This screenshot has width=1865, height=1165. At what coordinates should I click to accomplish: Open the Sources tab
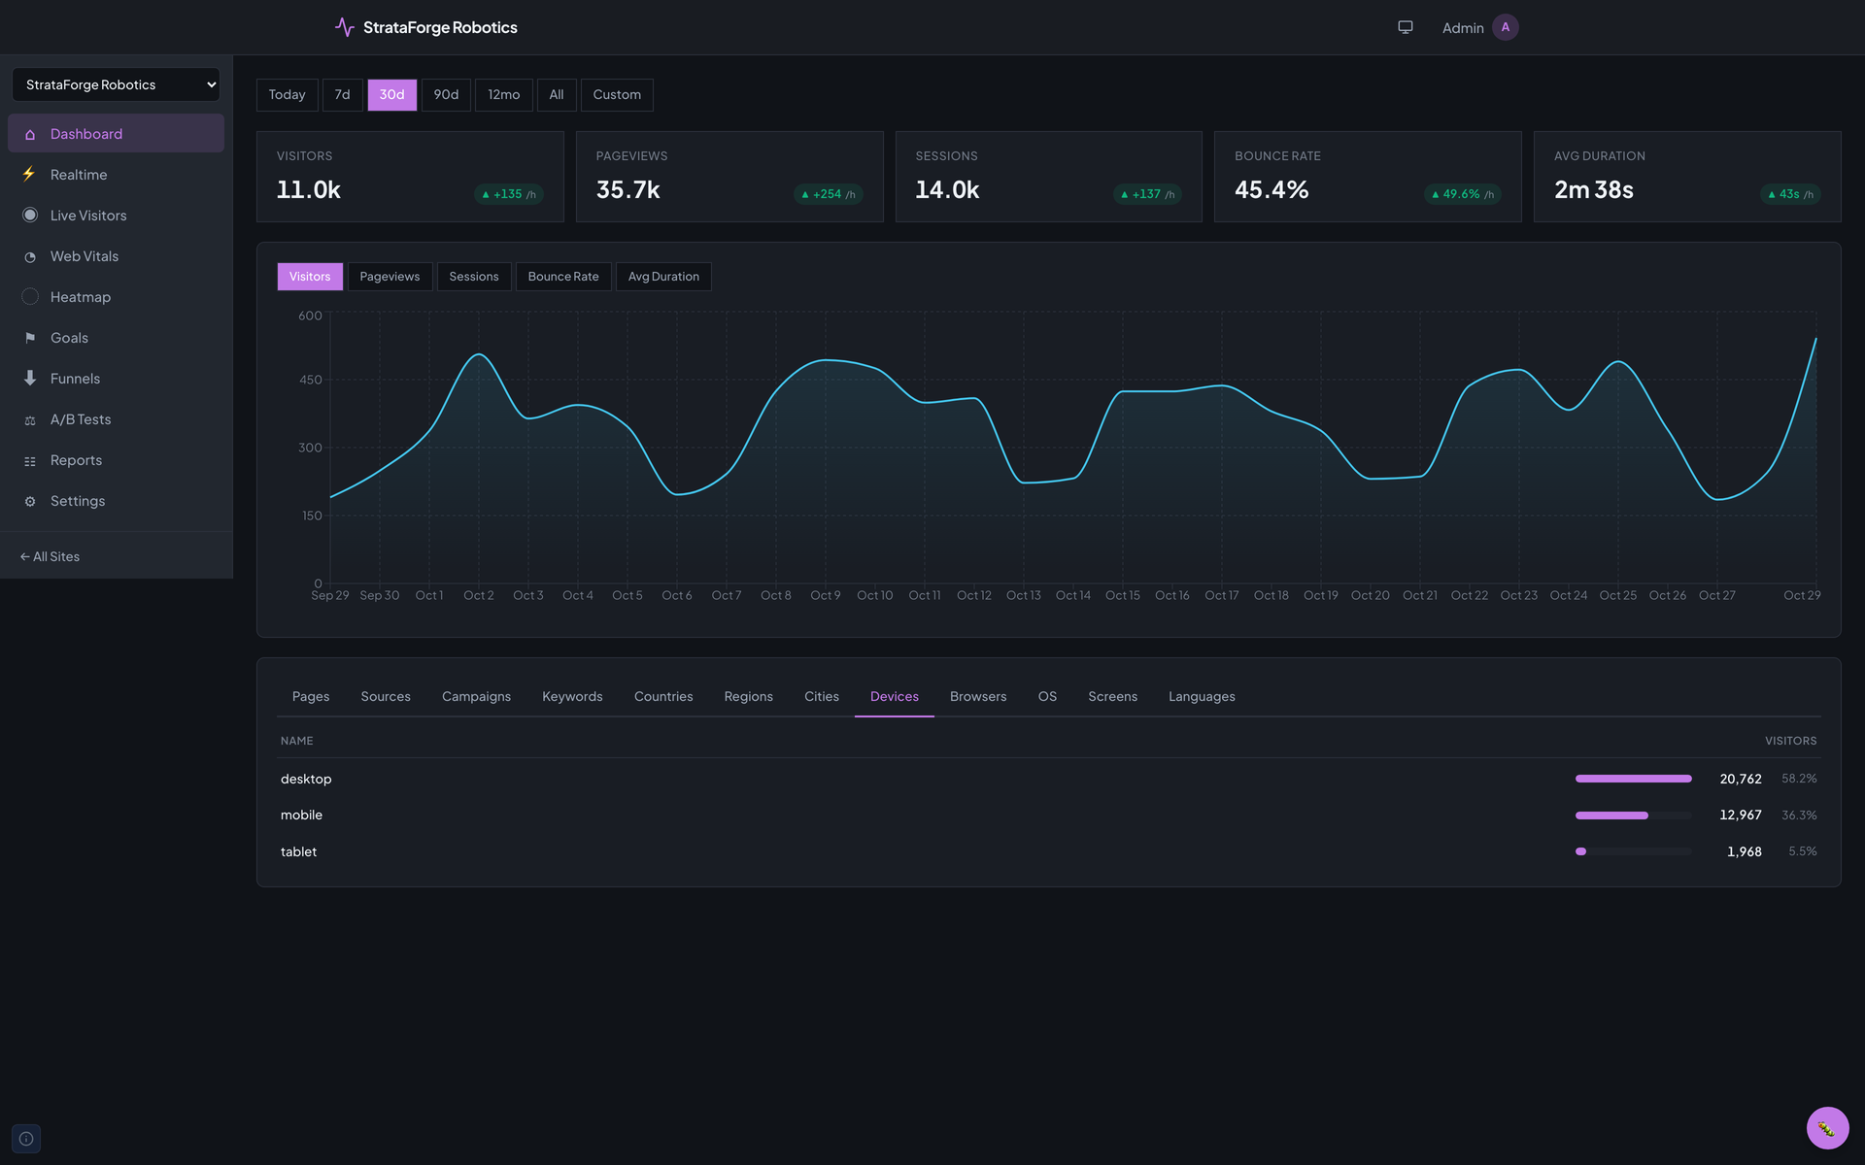[x=386, y=697]
